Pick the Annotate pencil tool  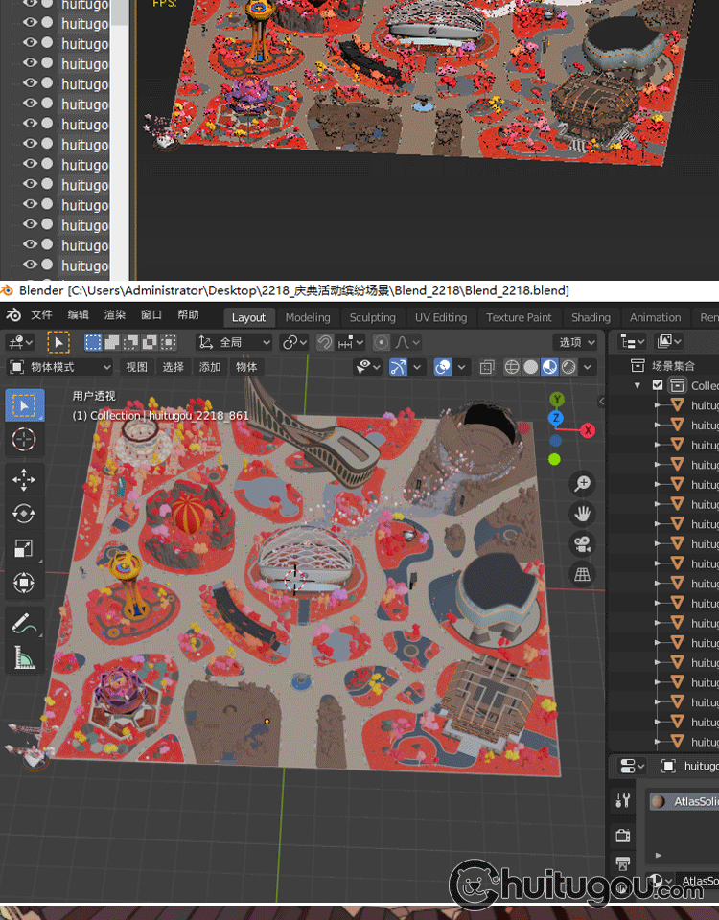click(x=24, y=624)
